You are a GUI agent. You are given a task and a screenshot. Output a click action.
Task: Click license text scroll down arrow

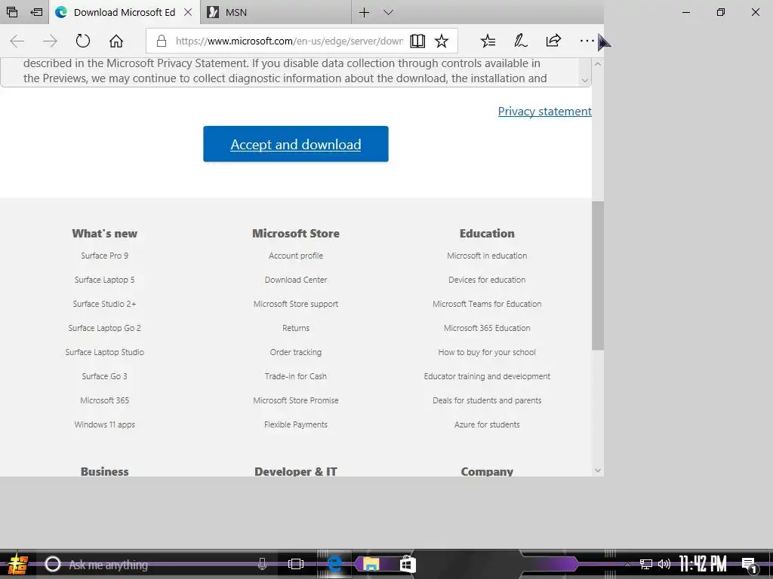[x=585, y=80]
